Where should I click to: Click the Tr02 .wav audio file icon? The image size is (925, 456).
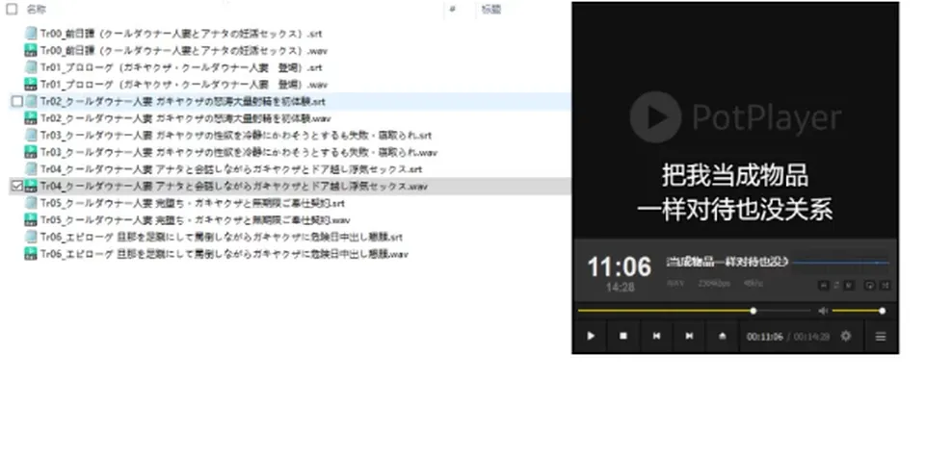(31, 118)
